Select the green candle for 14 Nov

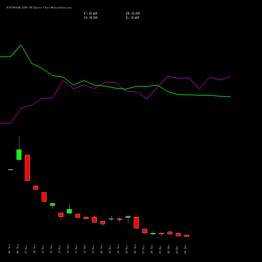pyautogui.click(x=69, y=211)
